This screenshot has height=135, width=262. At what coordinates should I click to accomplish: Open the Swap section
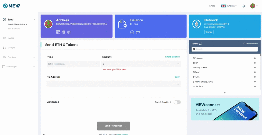click(x=11, y=38)
